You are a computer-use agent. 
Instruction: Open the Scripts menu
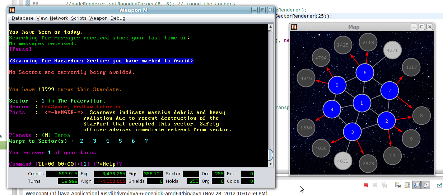point(79,18)
